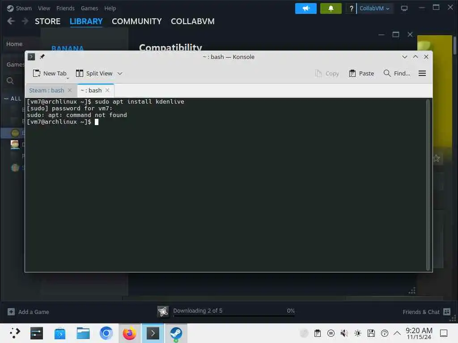Open the Konsole hamburger menu
The width and height of the screenshot is (458, 343).
tap(422, 74)
